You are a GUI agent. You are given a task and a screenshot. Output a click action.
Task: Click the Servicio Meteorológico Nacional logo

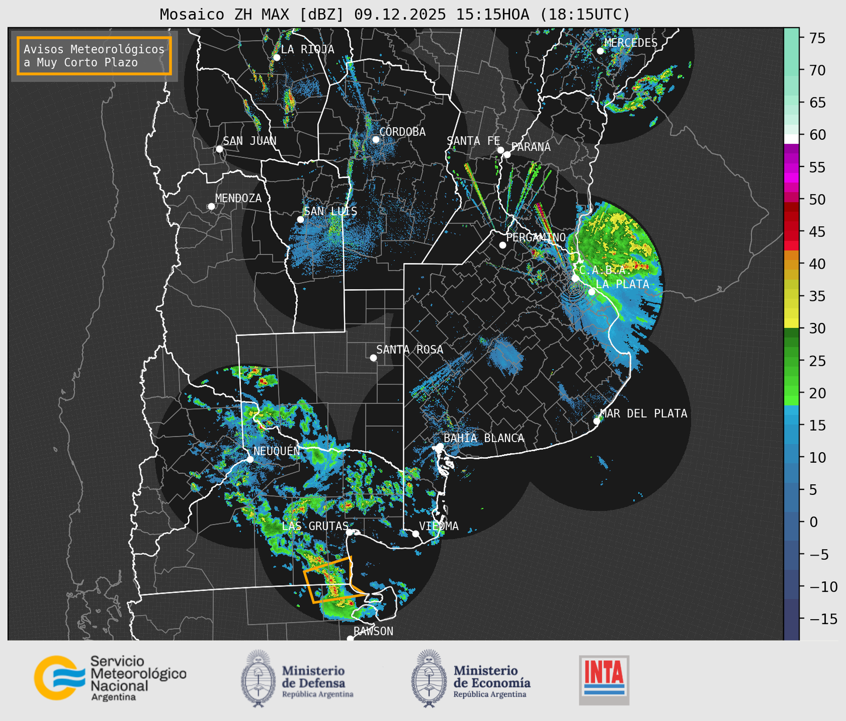(x=110, y=678)
